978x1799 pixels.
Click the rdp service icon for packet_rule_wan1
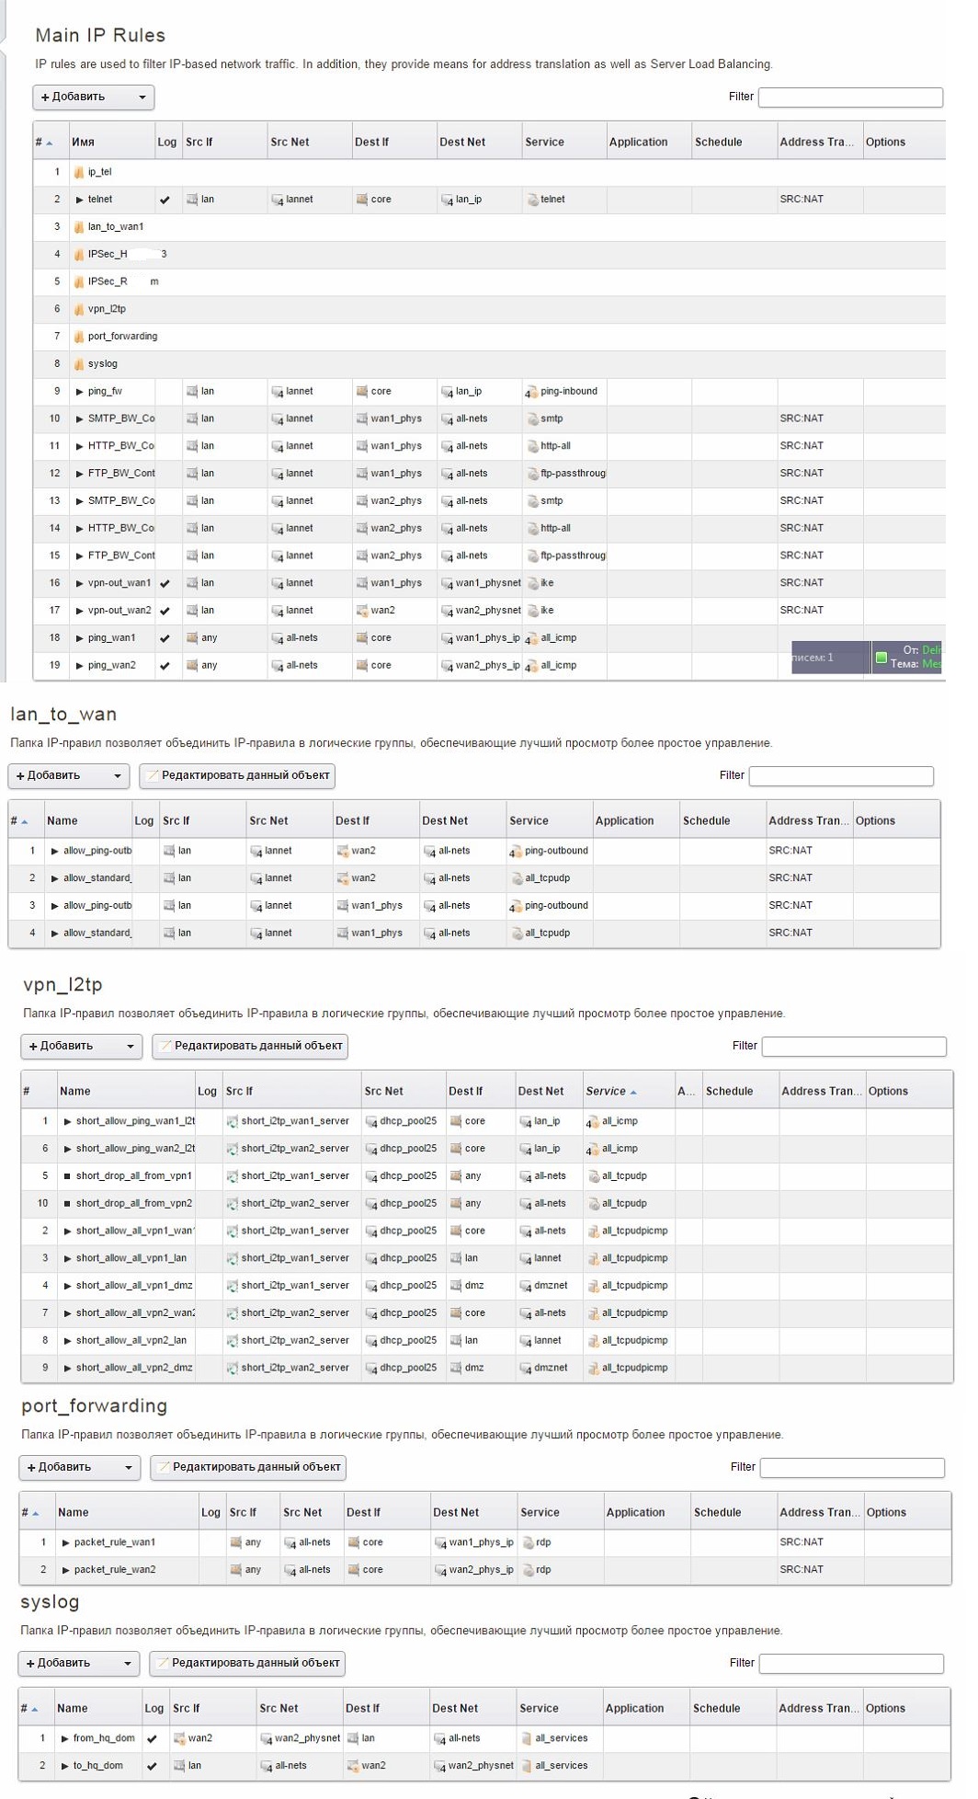(528, 1542)
